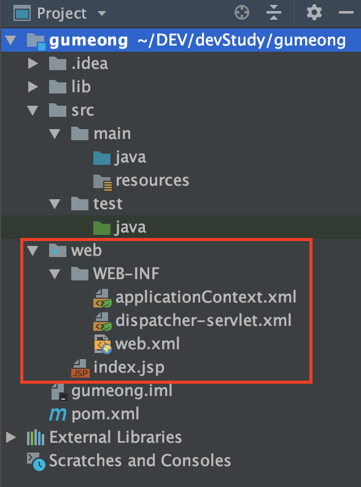The height and width of the screenshot is (487, 361).
Task: Select the resources folder label
Action: tap(152, 181)
